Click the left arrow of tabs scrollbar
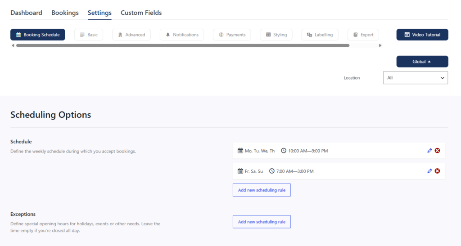Screen dimensions: 461x246 pos(13,45)
